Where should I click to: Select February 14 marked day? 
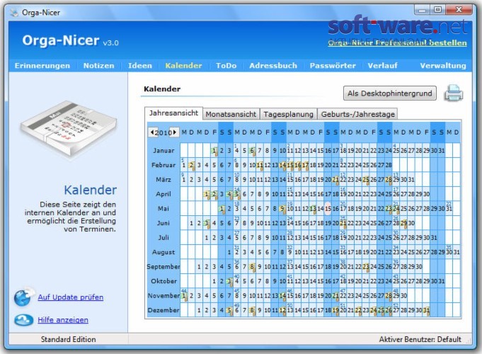click(282, 165)
